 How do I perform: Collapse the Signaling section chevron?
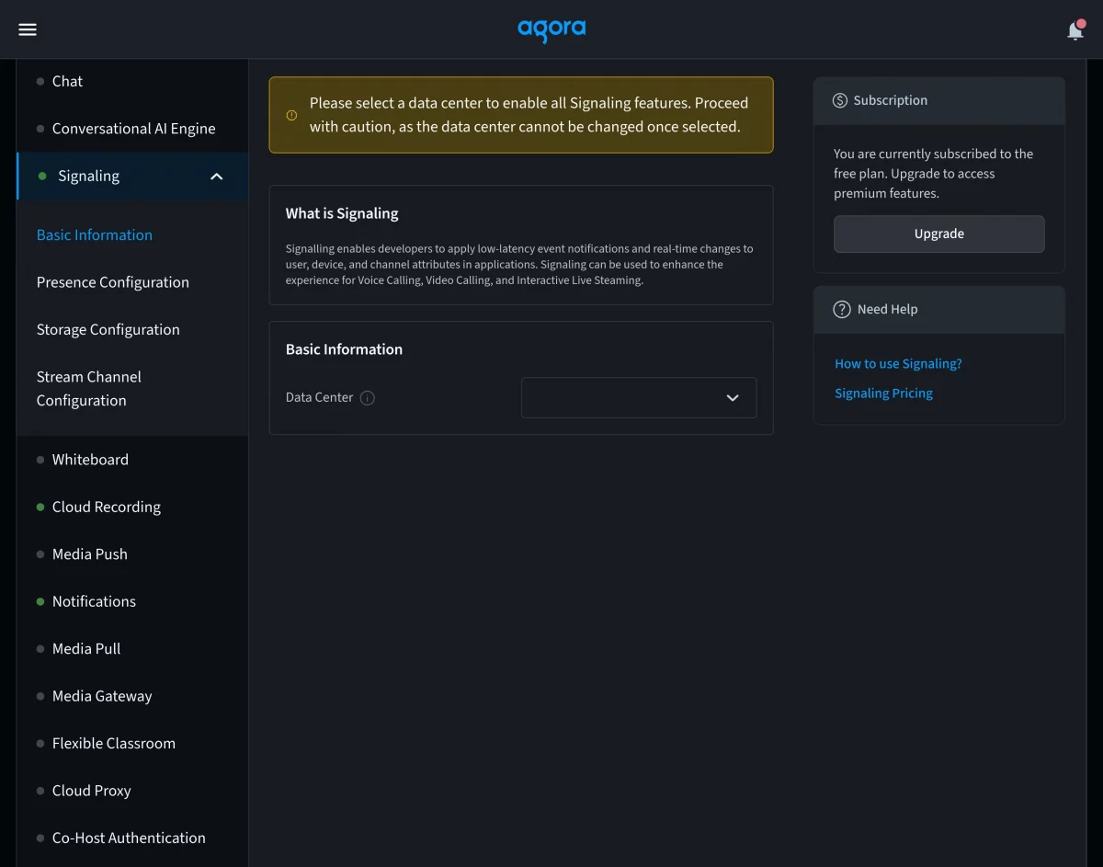[x=217, y=177]
